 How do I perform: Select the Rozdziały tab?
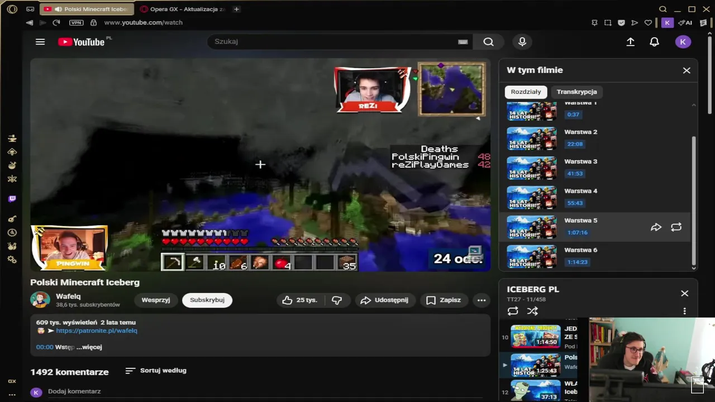click(x=526, y=92)
